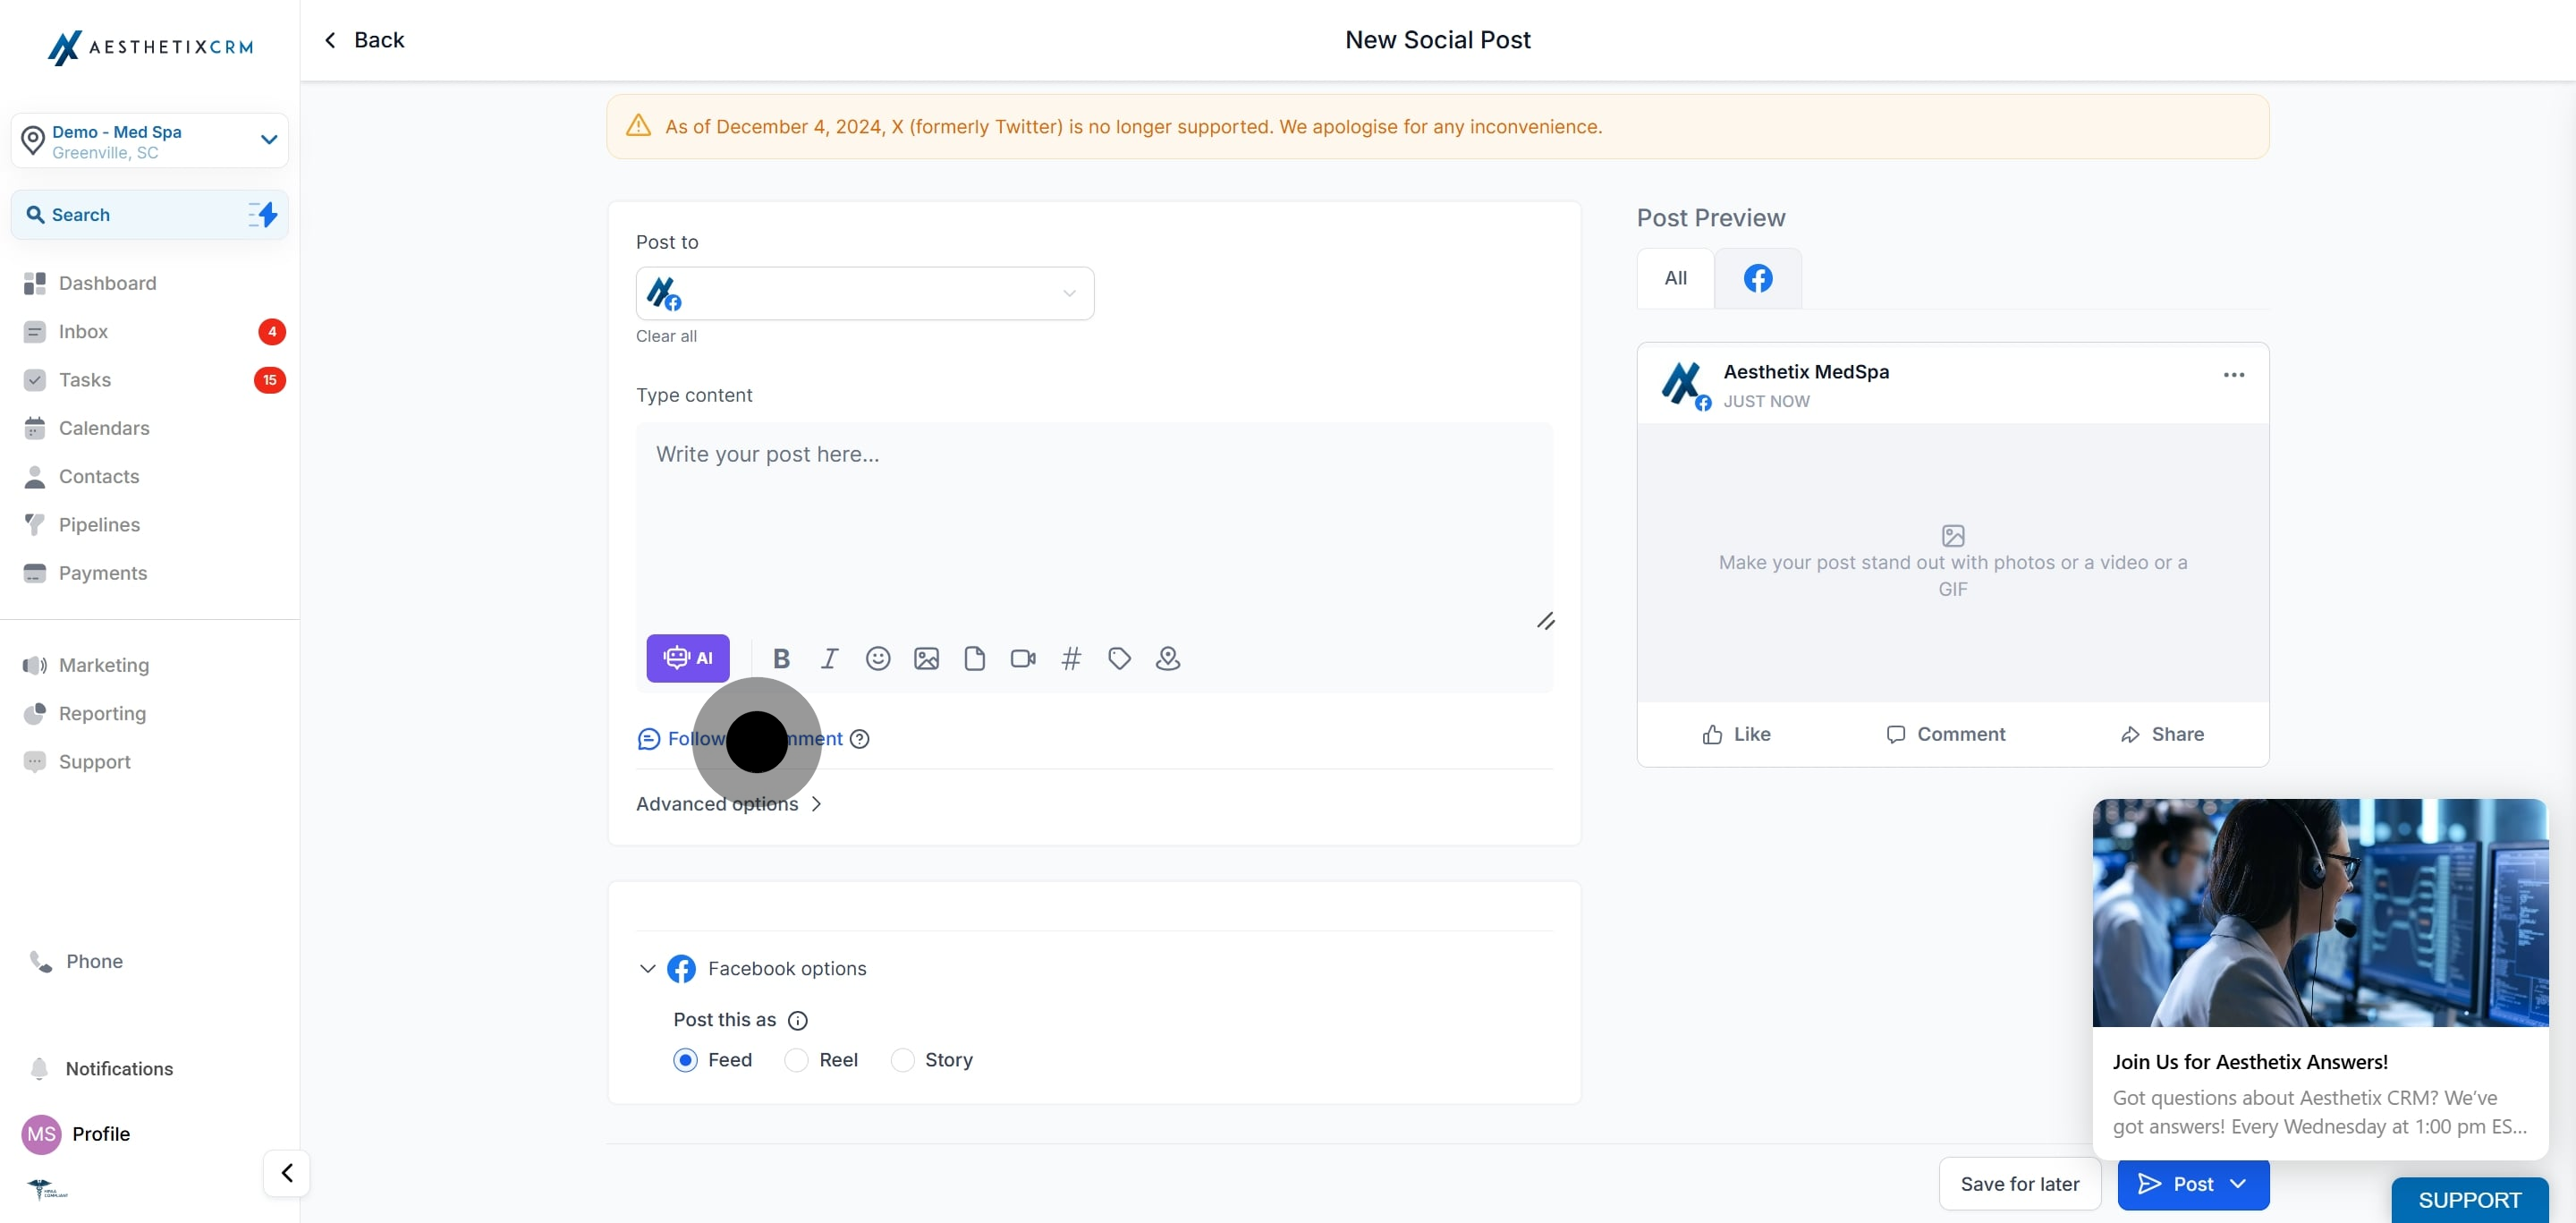Click the image insert icon
Image resolution: width=2576 pixels, height=1223 pixels.
click(x=926, y=658)
